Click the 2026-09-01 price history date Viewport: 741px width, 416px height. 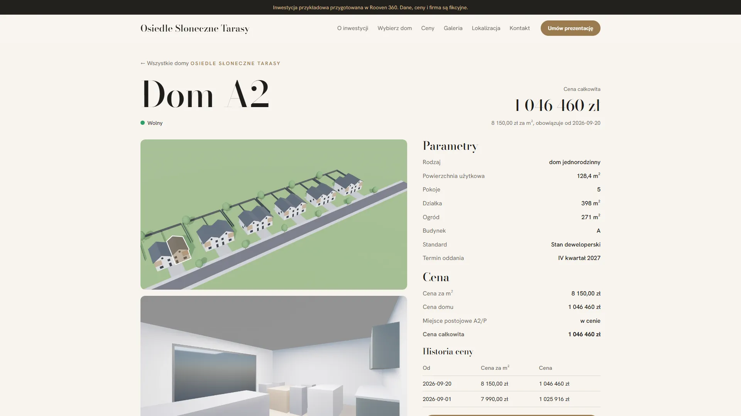click(x=437, y=399)
